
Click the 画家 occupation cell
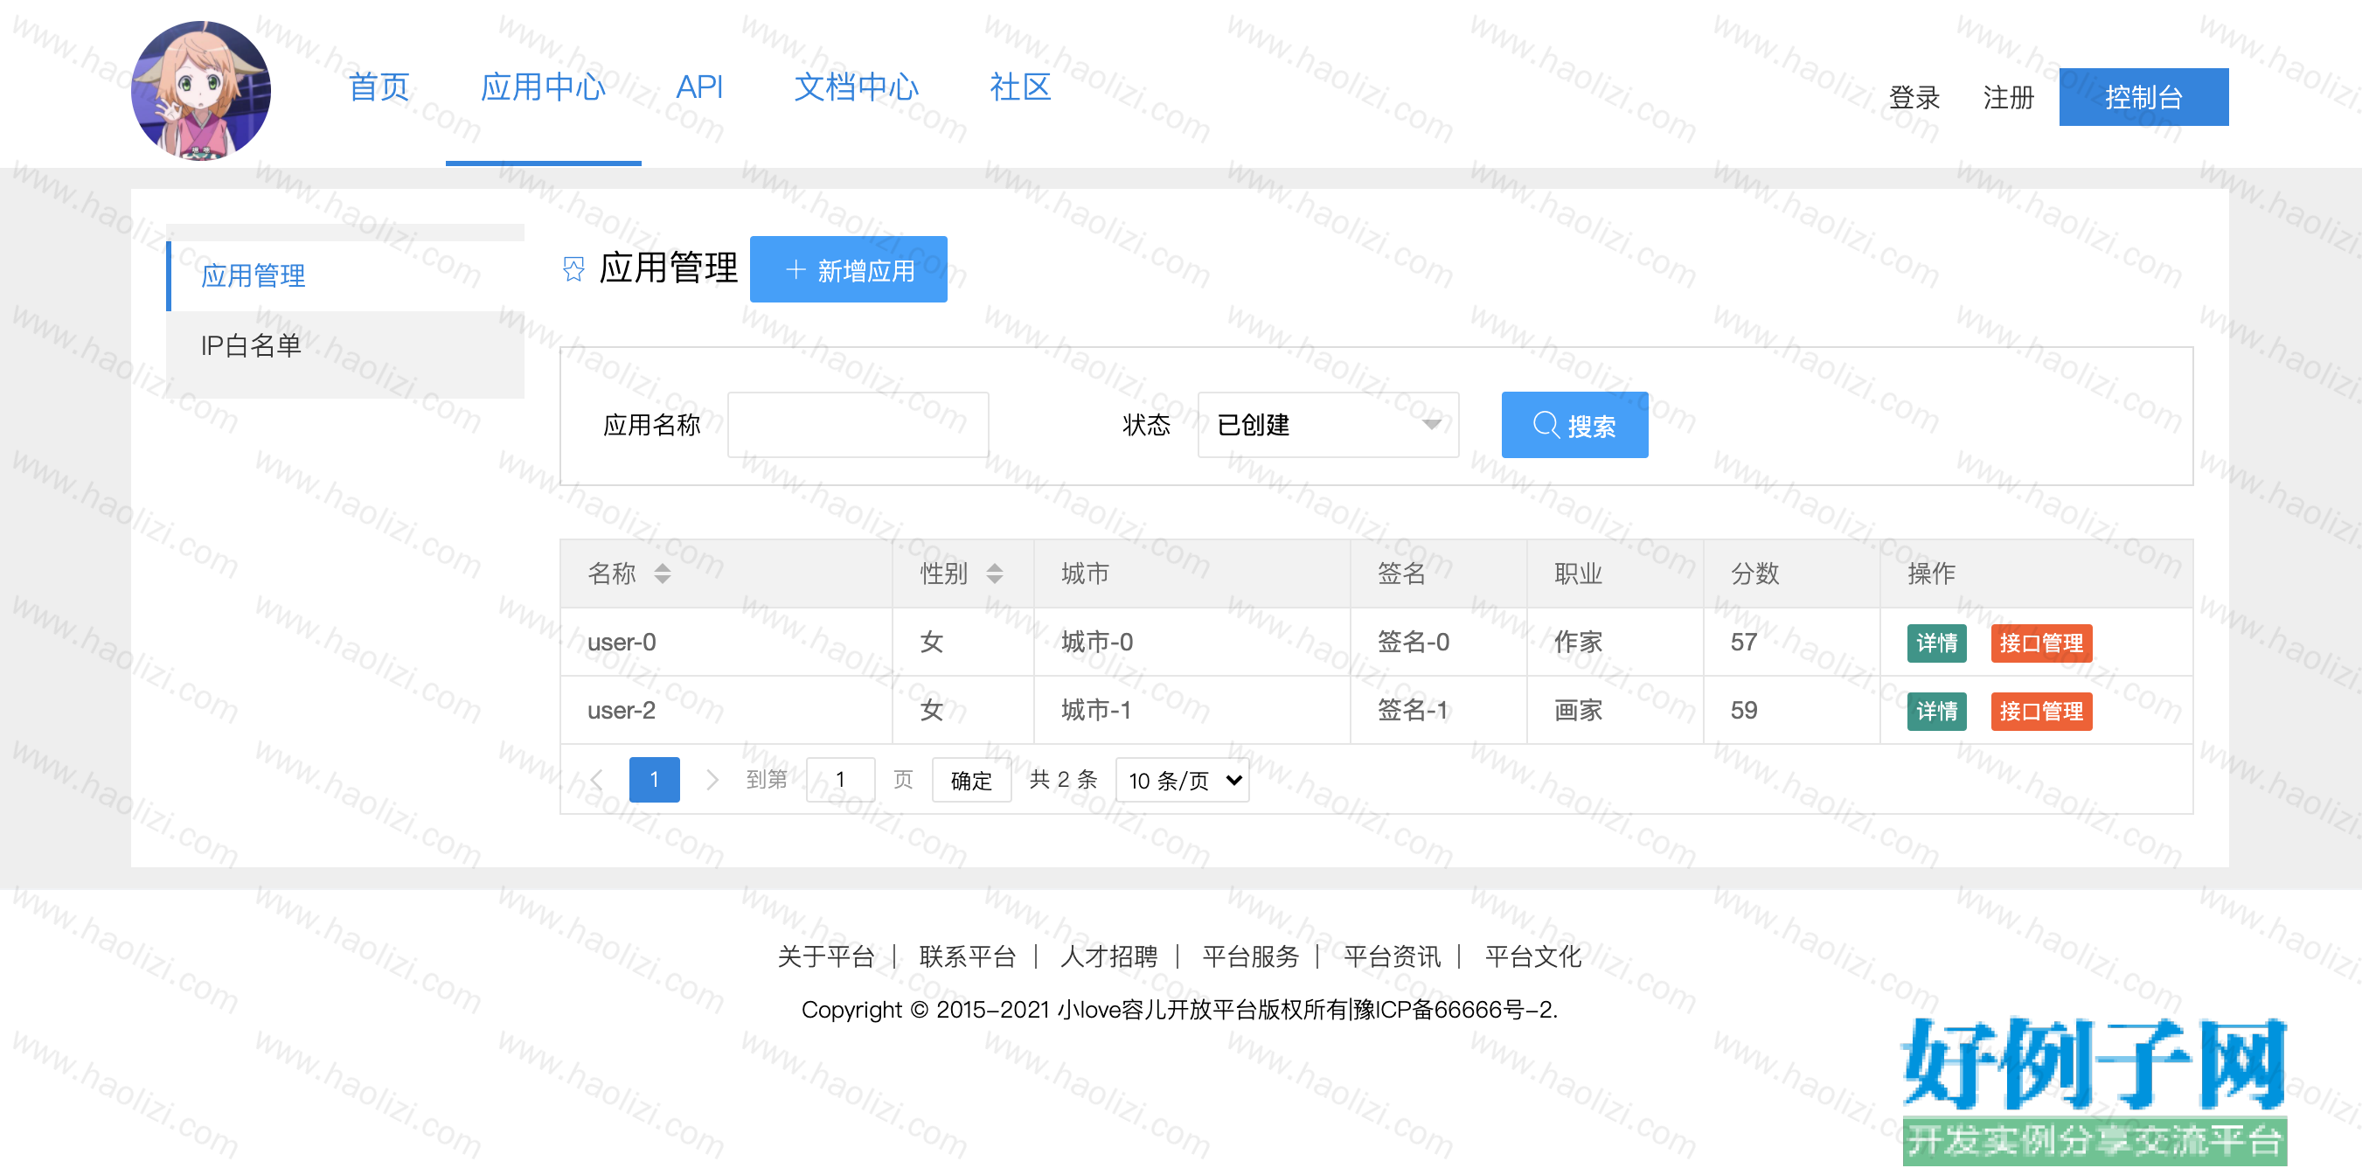pyautogui.click(x=1615, y=710)
